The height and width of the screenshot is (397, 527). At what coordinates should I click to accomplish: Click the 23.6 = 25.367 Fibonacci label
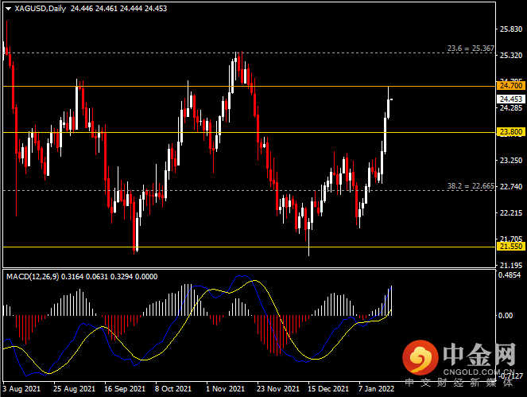[x=471, y=49]
